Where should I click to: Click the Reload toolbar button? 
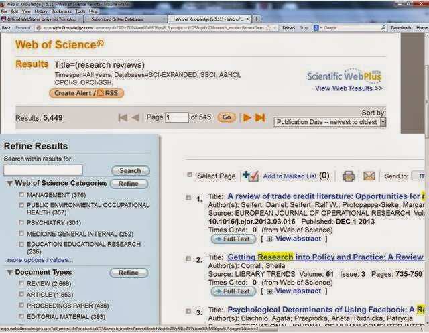[288, 28]
